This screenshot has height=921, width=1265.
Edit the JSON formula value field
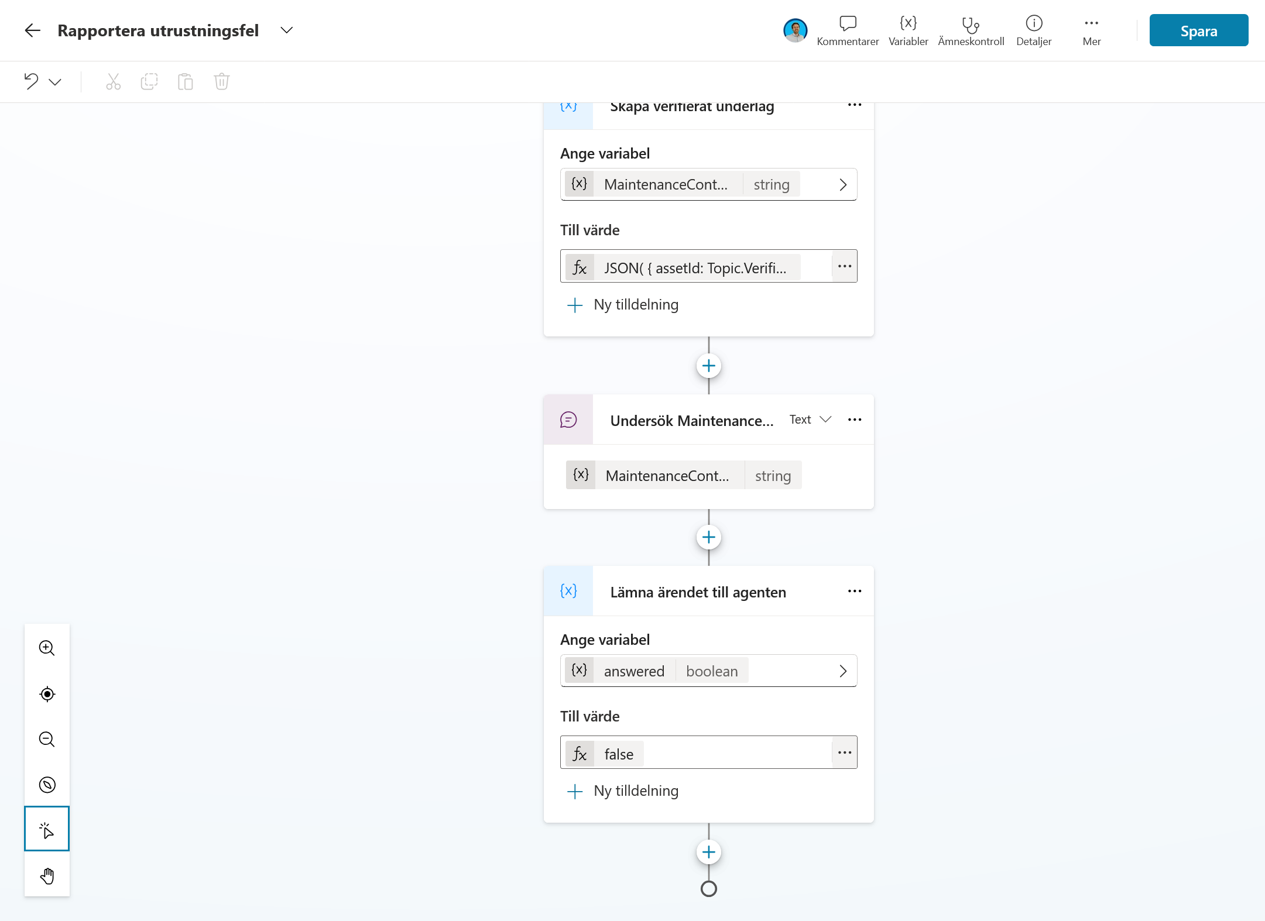(695, 267)
